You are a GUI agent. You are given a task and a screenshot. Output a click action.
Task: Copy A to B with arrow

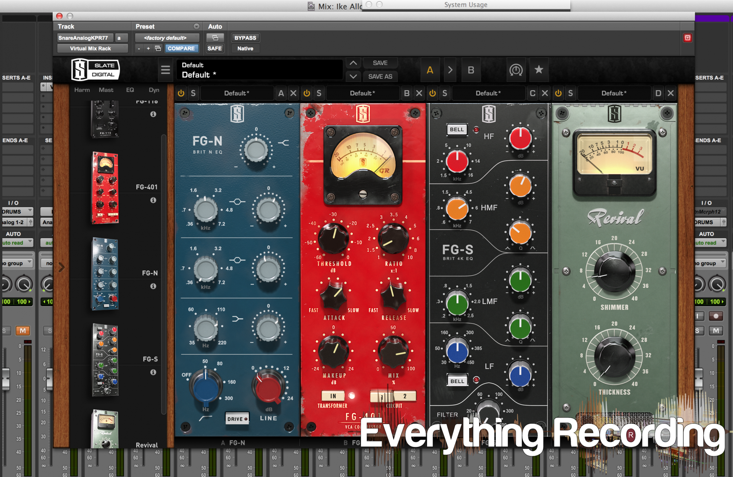450,70
